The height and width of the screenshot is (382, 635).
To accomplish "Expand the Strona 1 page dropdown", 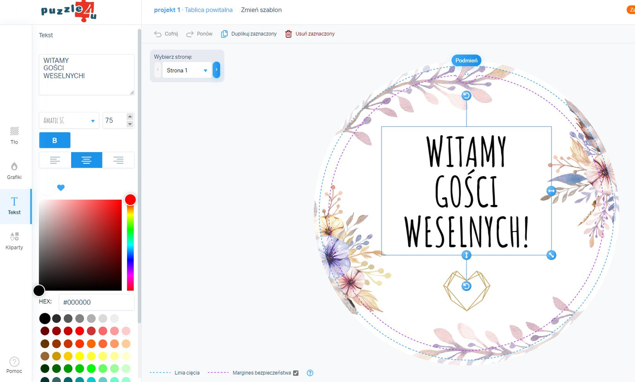I will pos(187,70).
